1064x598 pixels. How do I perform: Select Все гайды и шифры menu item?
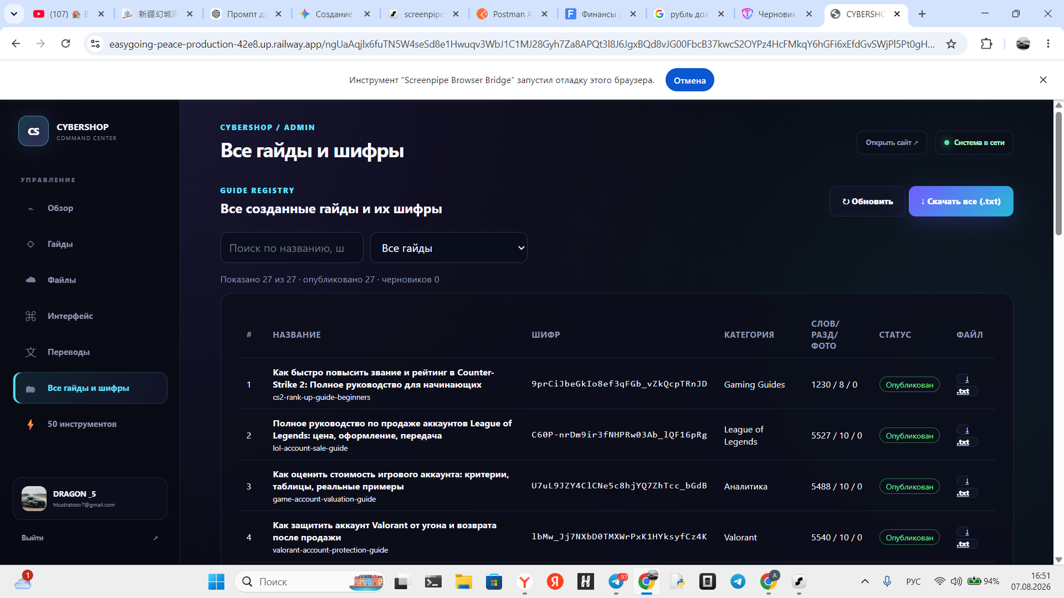tap(90, 388)
